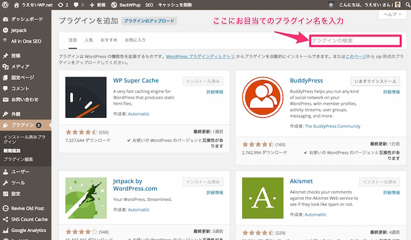Click the search magnifier in admin bar

point(408,4)
